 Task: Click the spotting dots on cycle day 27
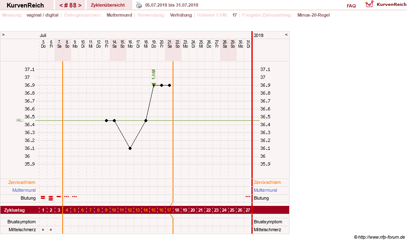pos(248,197)
